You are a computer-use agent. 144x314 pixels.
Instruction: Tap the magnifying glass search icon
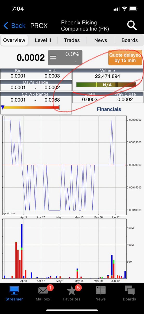click(x=132, y=25)
